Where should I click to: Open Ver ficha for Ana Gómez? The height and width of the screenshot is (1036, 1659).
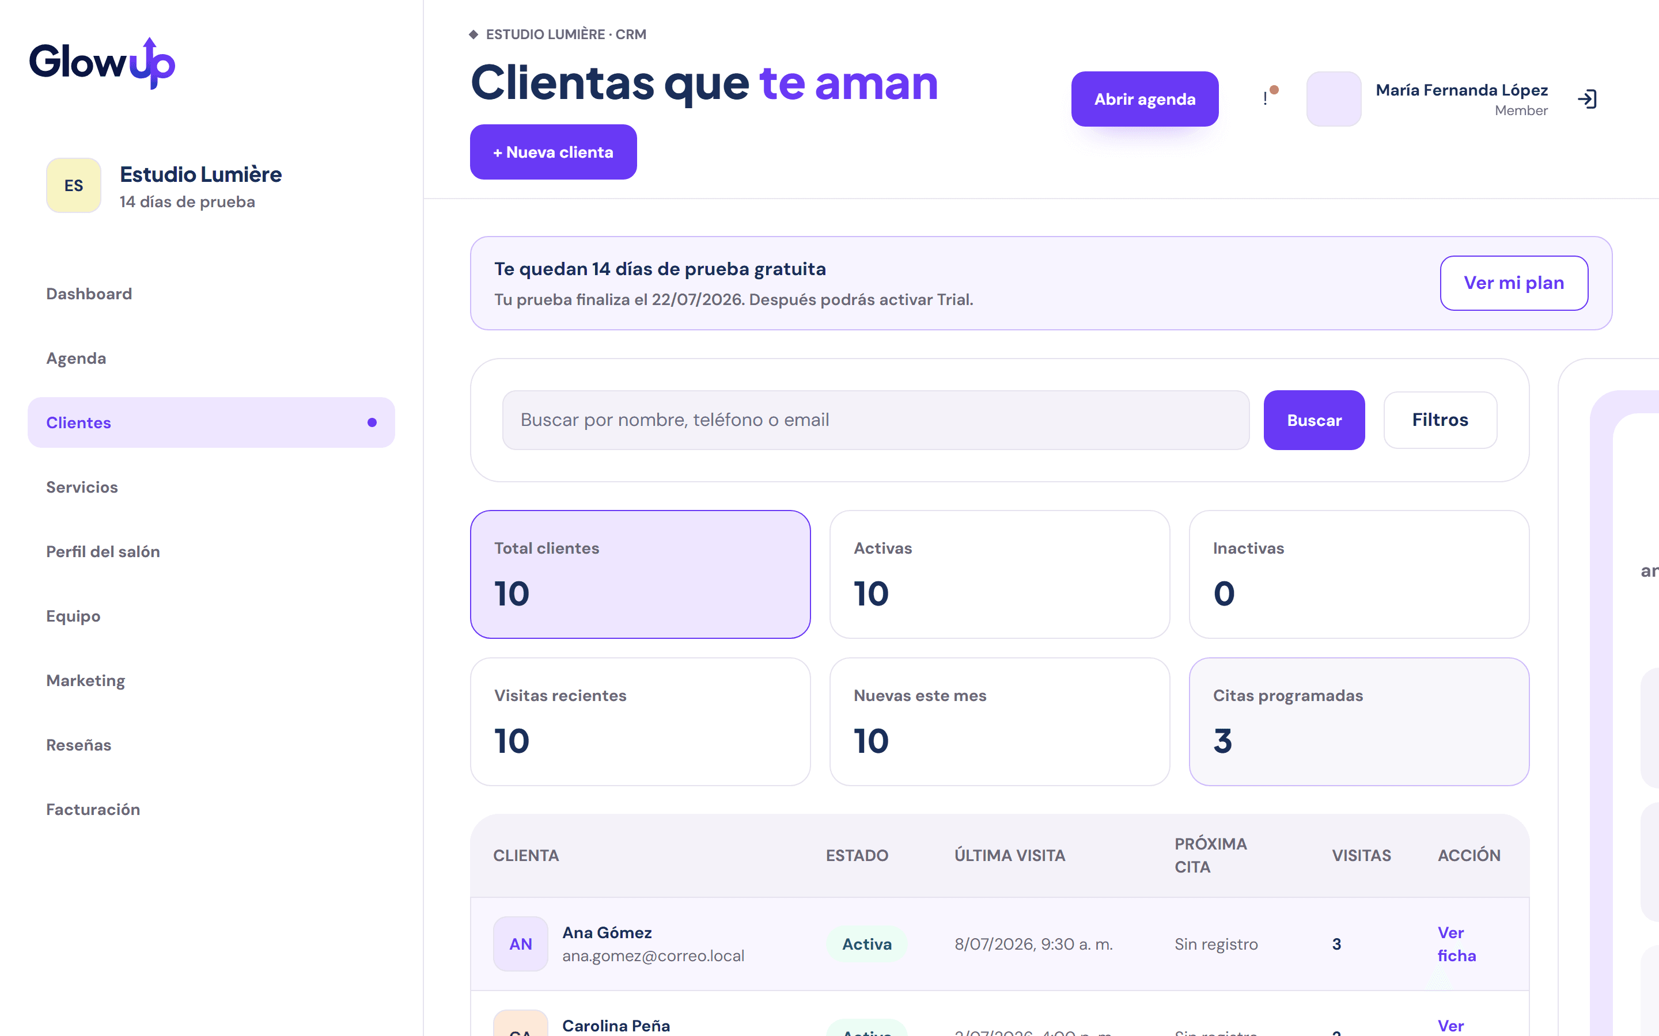point(1457,943)
